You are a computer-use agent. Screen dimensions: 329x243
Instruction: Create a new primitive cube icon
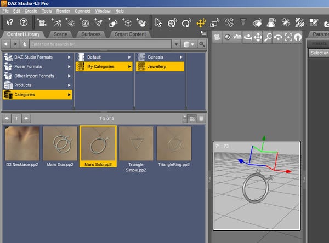[127, 22]
